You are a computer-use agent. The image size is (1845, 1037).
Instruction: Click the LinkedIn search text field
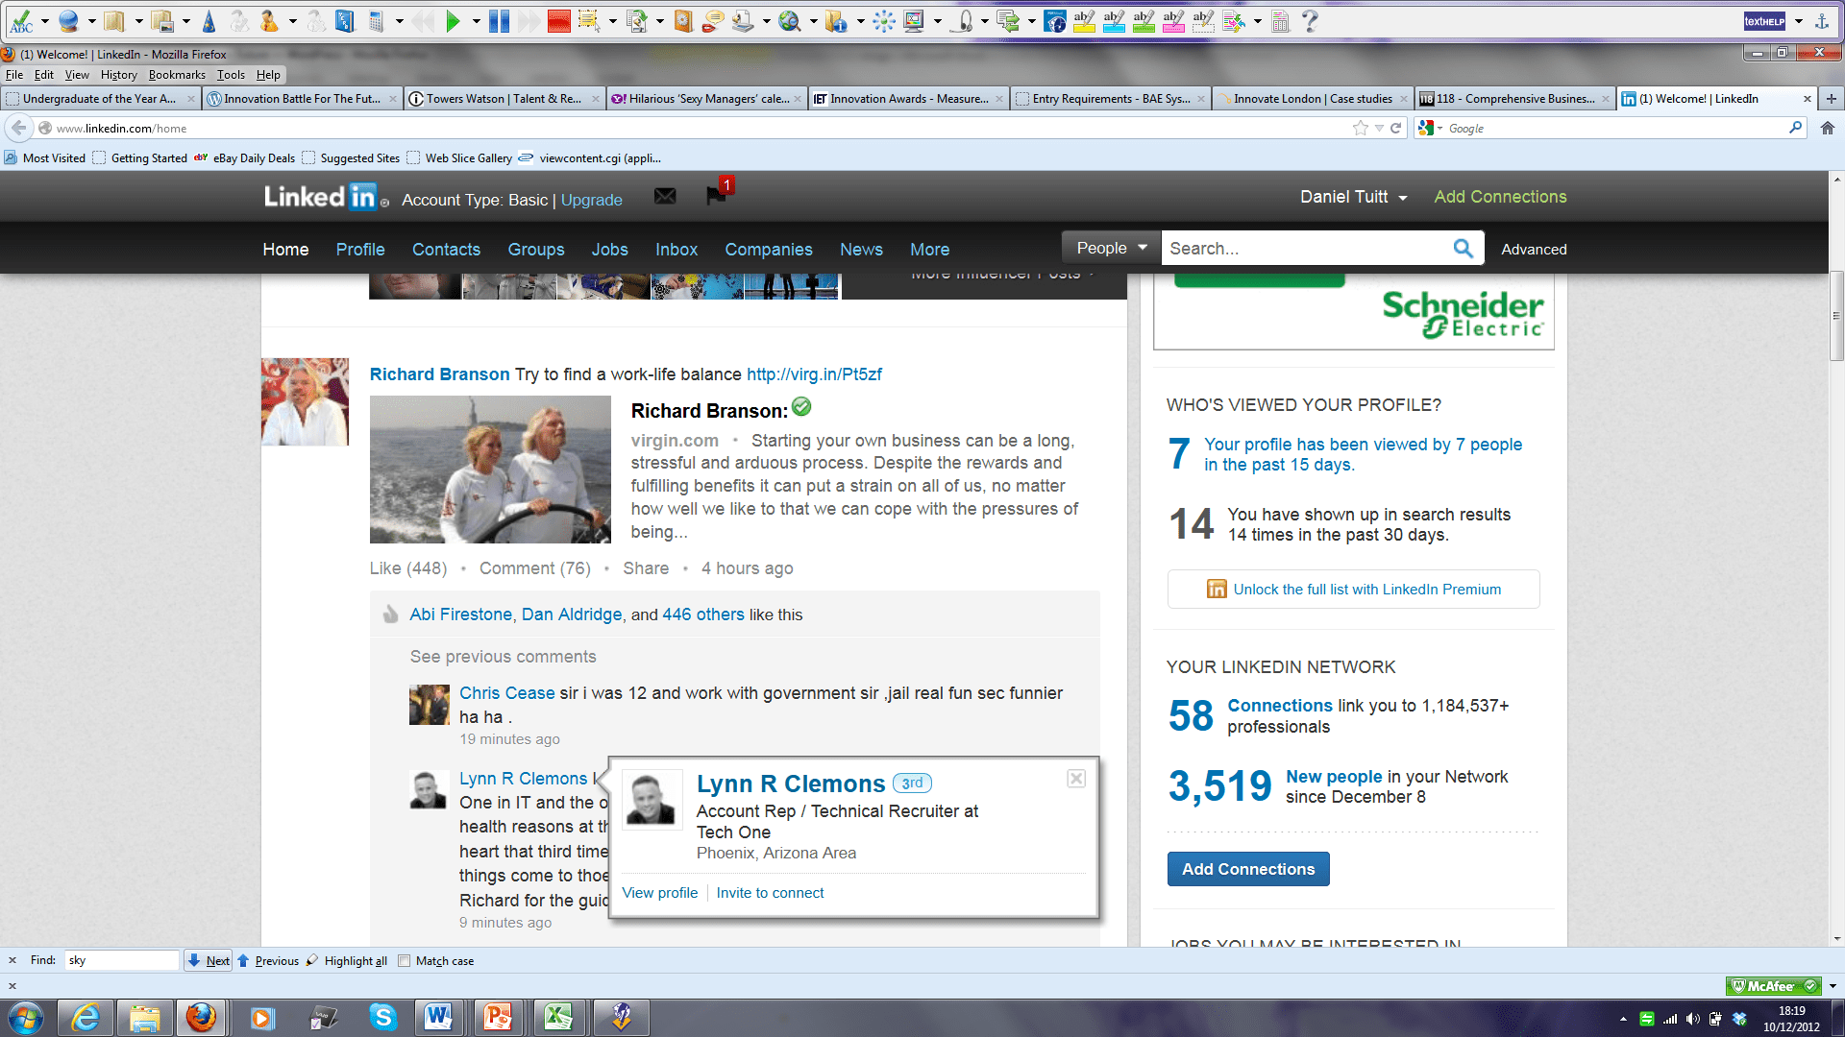pos(1302,249)
